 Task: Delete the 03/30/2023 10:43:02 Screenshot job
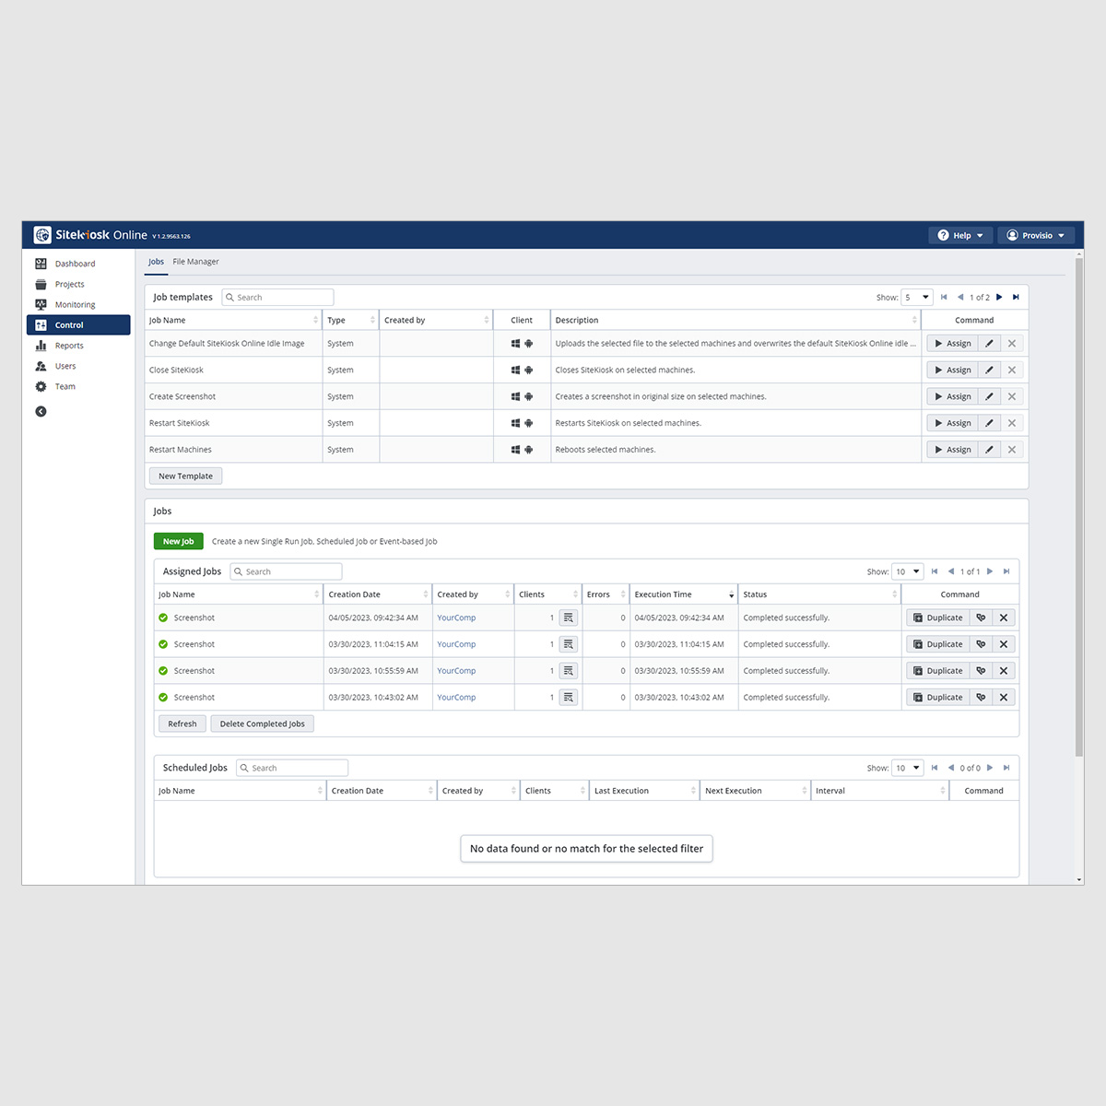tap(1004, 698)
